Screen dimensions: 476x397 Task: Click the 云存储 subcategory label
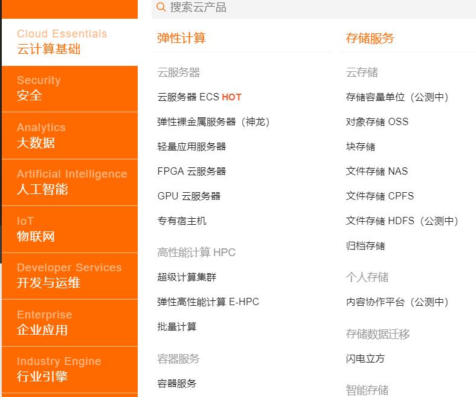coord(362,73)
